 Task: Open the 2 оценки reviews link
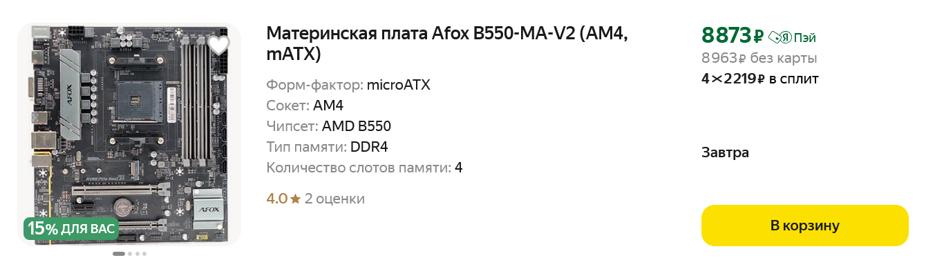click(334, 199)
